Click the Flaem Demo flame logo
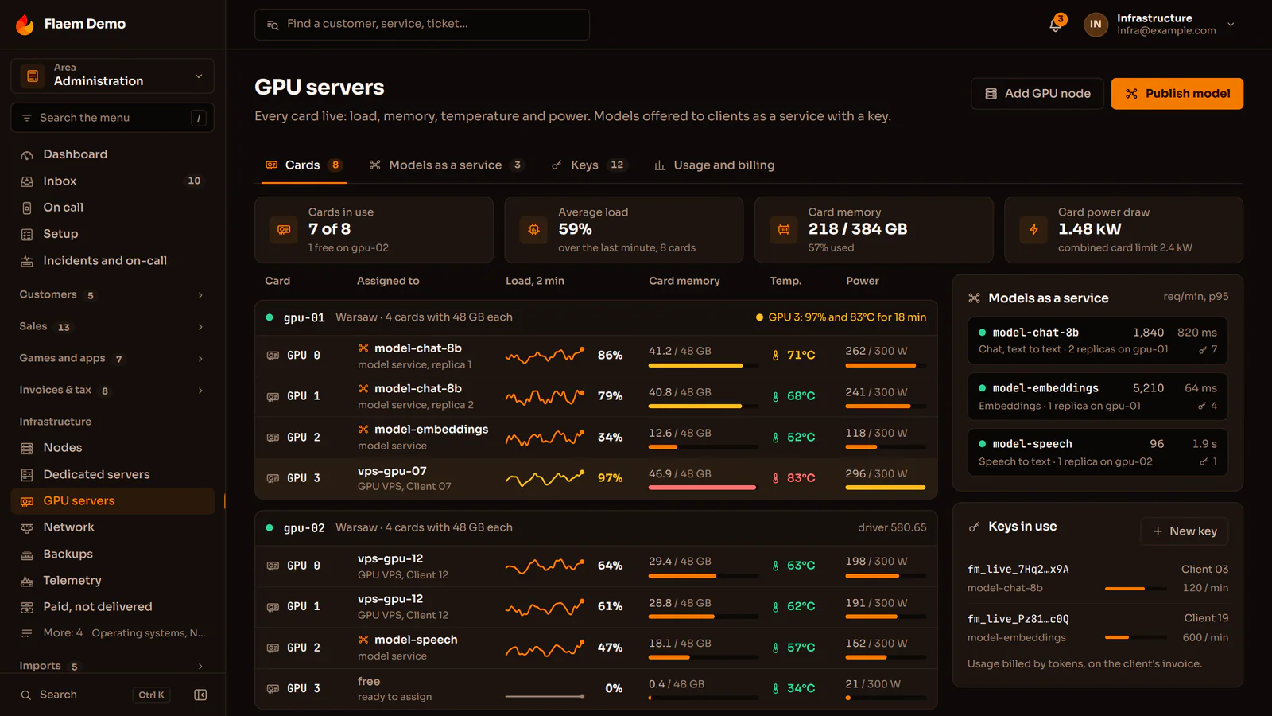Viewport: 1272px width, 716px height. [25, 25]
